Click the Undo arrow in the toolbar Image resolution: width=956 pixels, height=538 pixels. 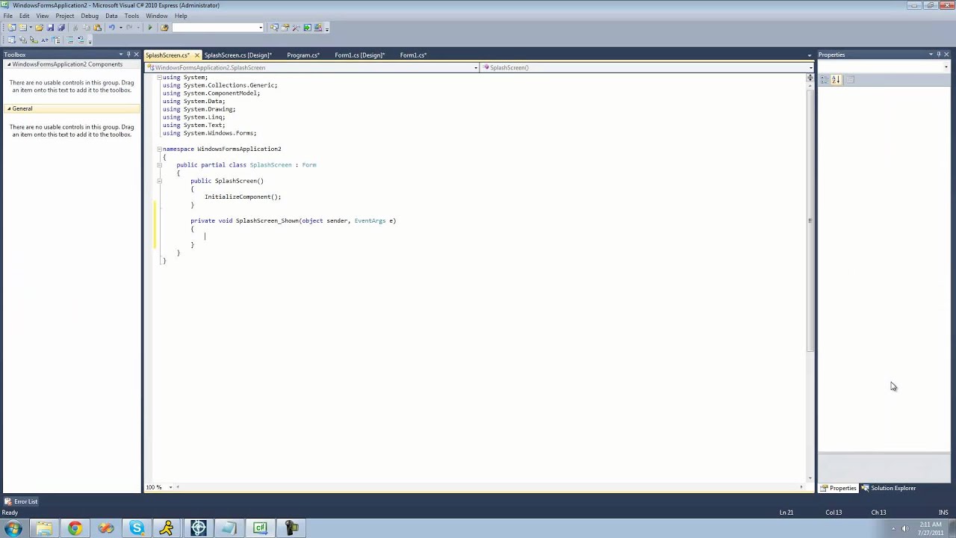point(111,28)
